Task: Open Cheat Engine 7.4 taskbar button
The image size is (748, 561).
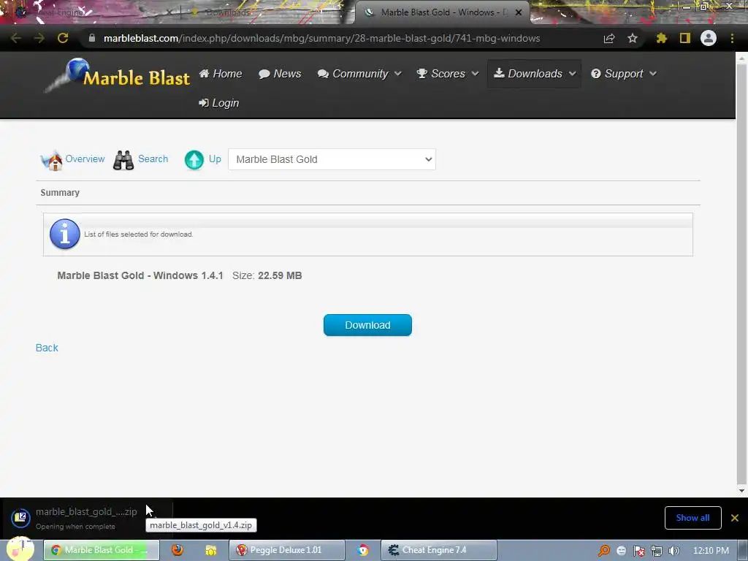Action: point(439,550)
